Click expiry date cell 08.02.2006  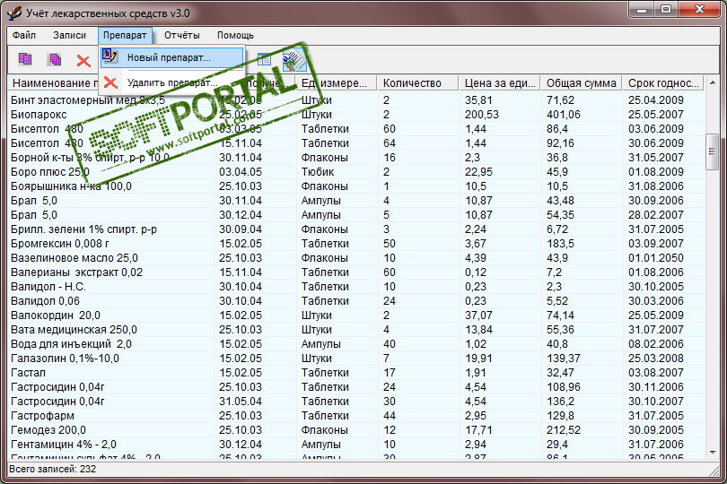[x=655, y=344]
